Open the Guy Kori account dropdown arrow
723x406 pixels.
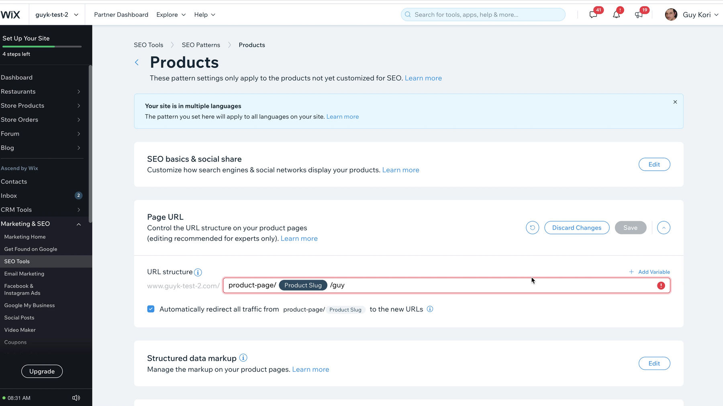tap(716, 15)
